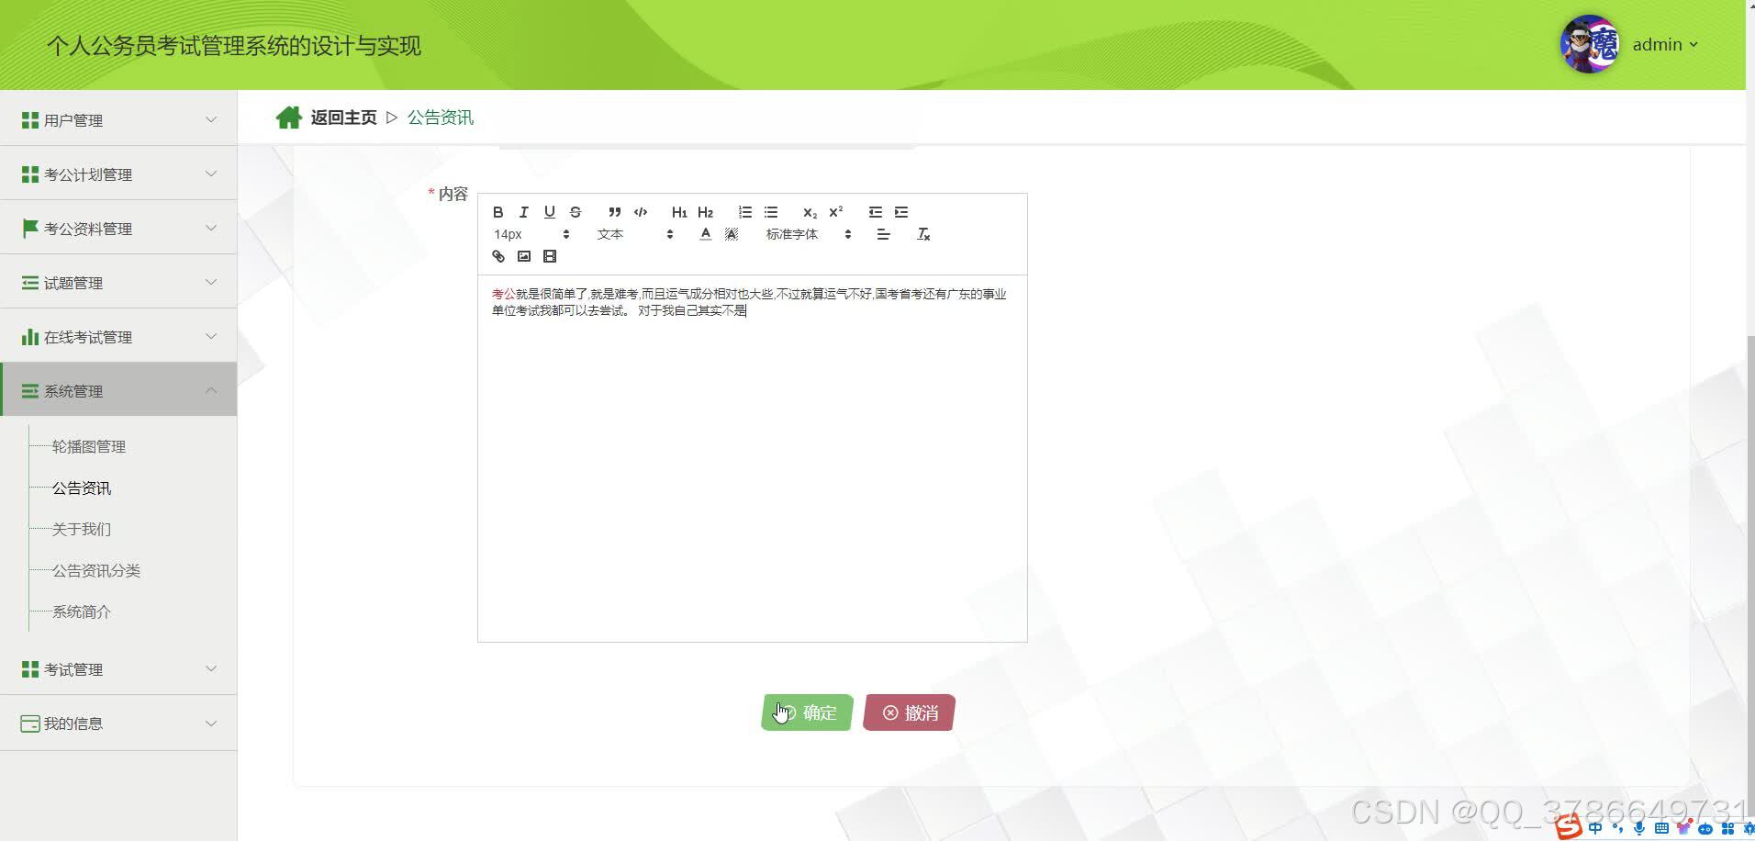
Task: Open the text alignment picker
Action: click(883, 234)
